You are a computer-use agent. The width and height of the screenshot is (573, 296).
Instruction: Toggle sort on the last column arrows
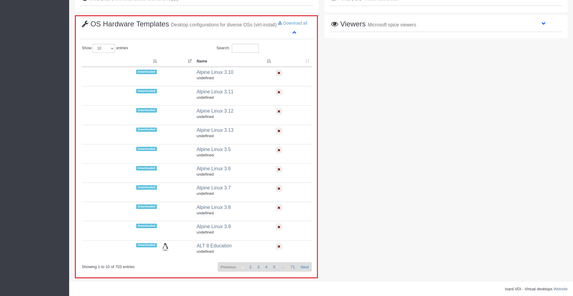(307, 61)
